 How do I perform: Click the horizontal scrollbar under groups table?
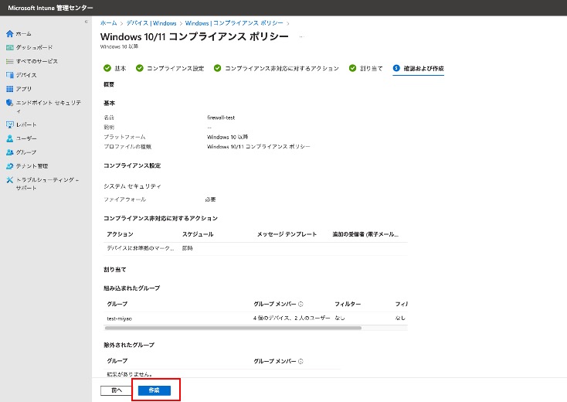pos(233,329)
